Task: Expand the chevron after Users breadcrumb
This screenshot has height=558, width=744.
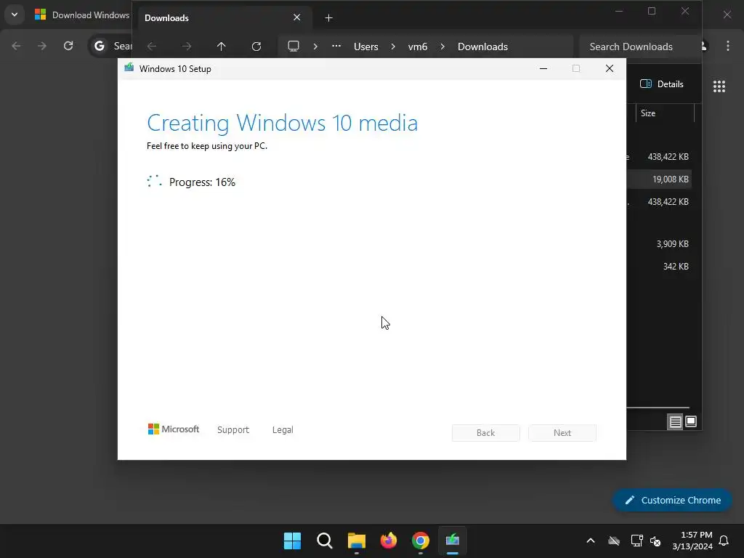Action: (x=393, y=46)
